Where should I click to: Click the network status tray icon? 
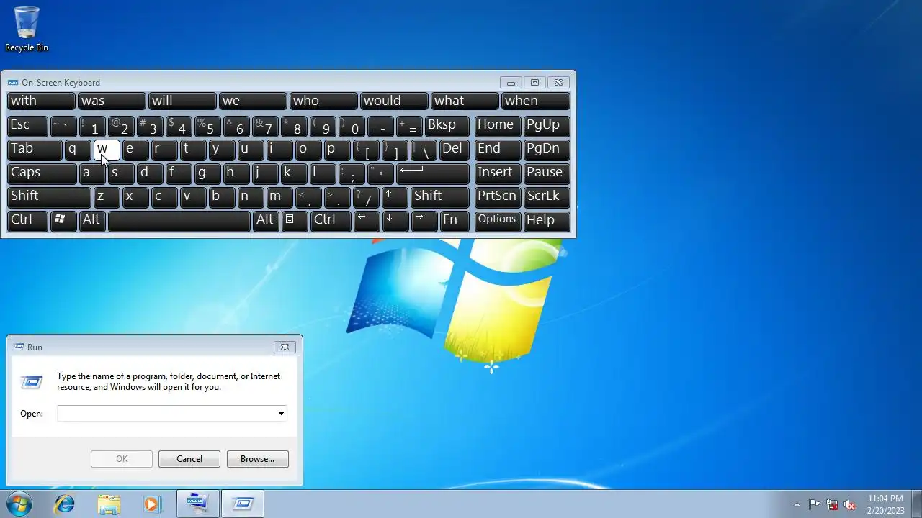(x=832, y=504)
